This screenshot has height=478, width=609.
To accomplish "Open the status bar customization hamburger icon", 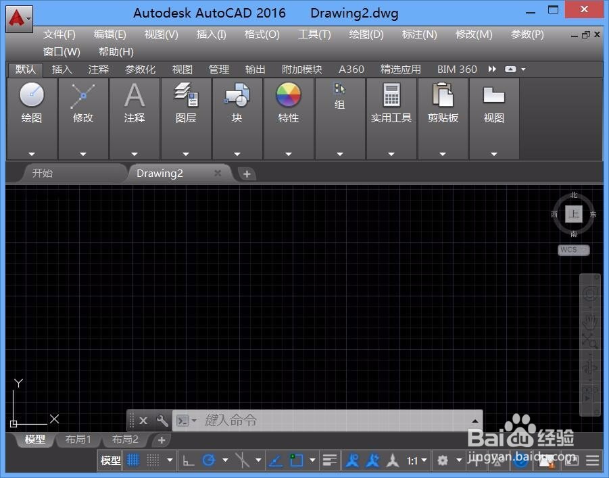I will point(593,460).
